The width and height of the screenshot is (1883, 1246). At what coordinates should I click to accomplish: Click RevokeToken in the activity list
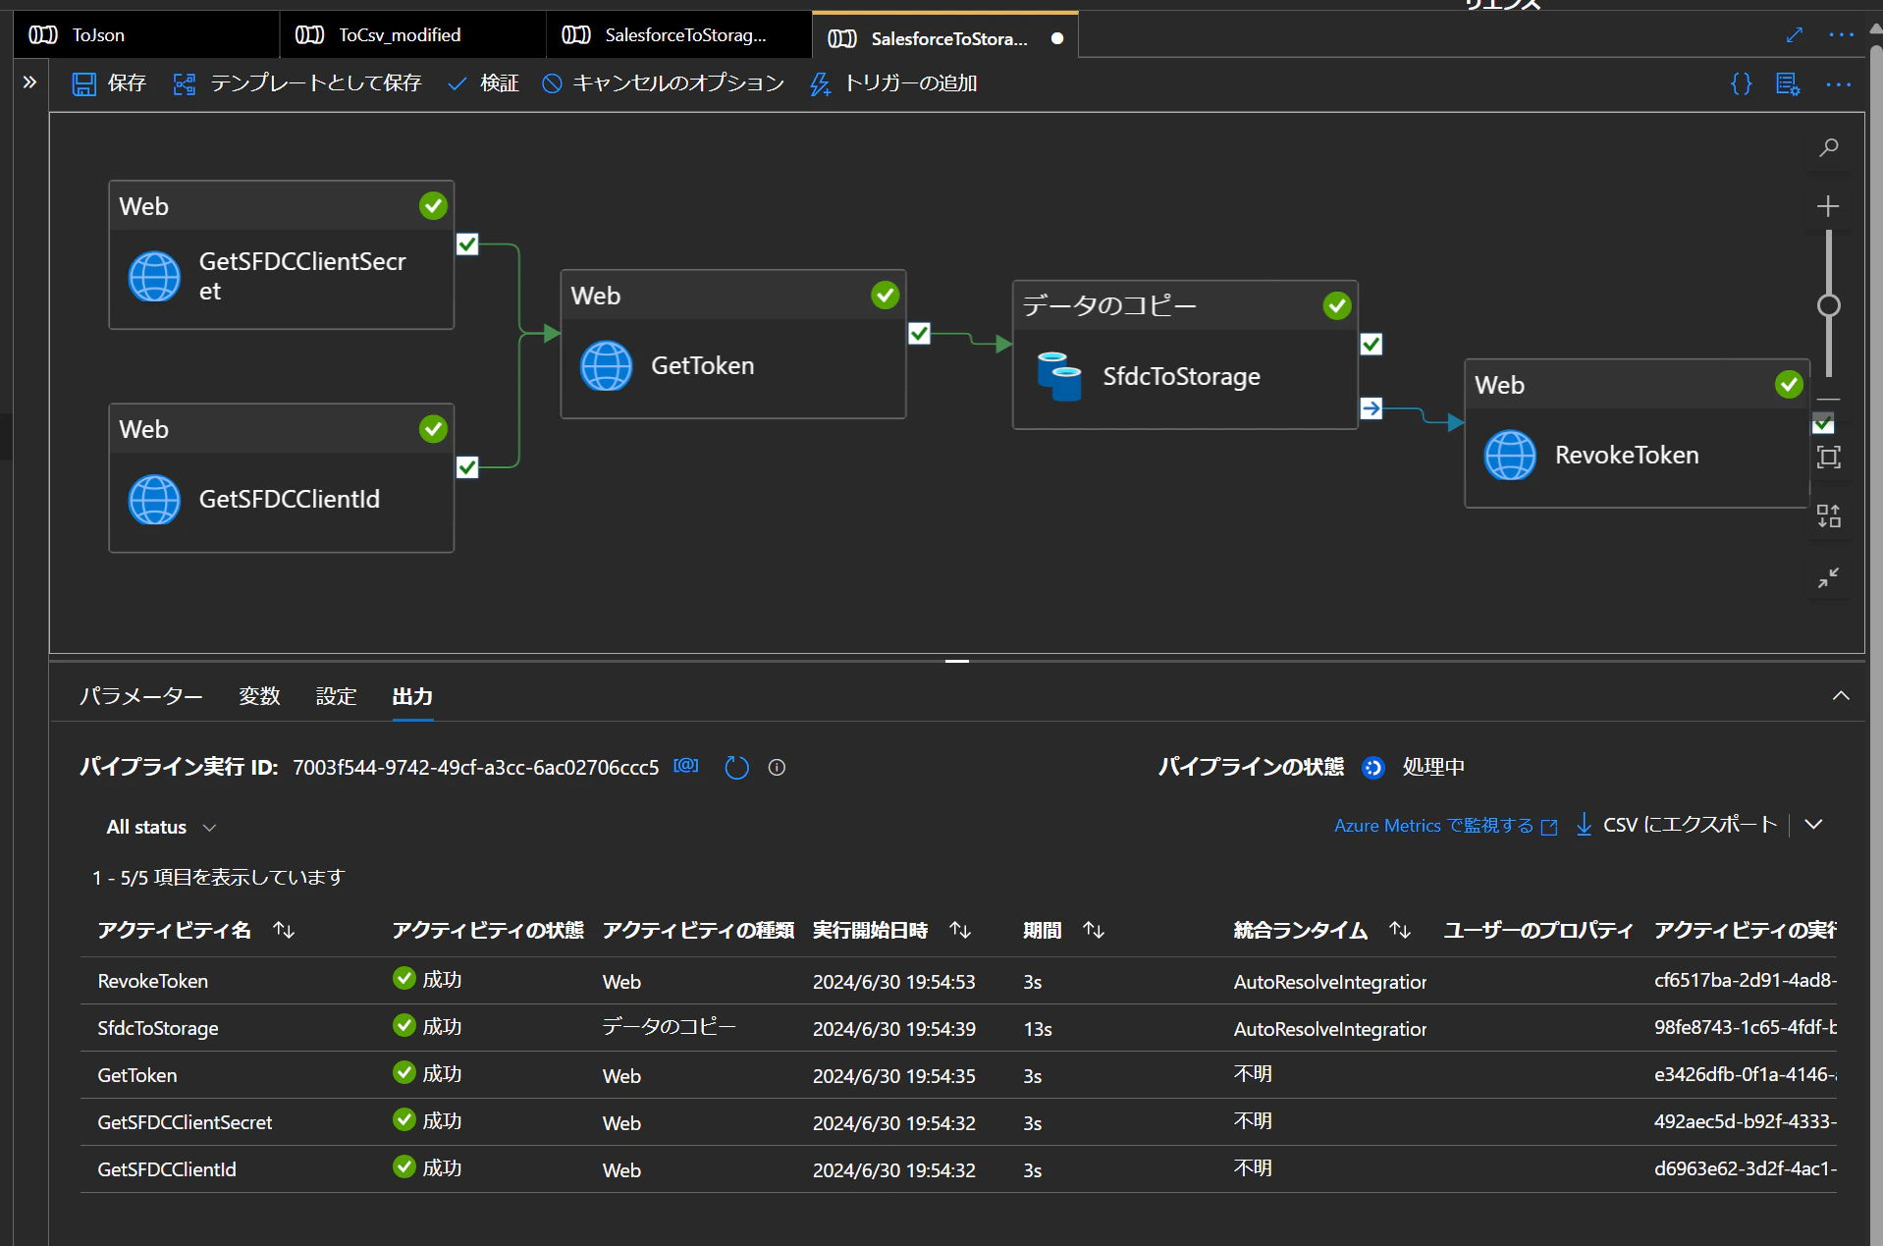tap(153, 981)
